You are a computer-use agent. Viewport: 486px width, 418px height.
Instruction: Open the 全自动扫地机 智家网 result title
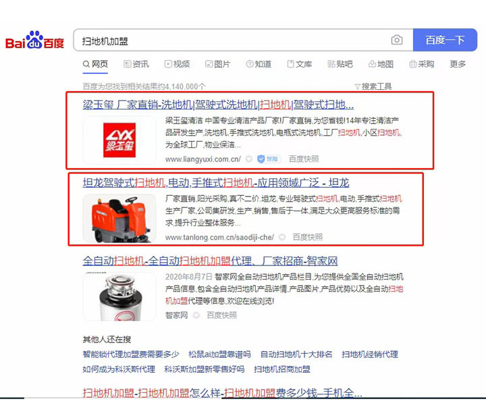click(210, 261)
